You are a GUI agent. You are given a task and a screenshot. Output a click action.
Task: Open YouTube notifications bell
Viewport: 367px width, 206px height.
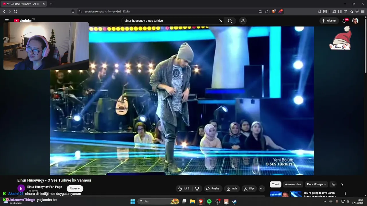(x=345, y=21)
